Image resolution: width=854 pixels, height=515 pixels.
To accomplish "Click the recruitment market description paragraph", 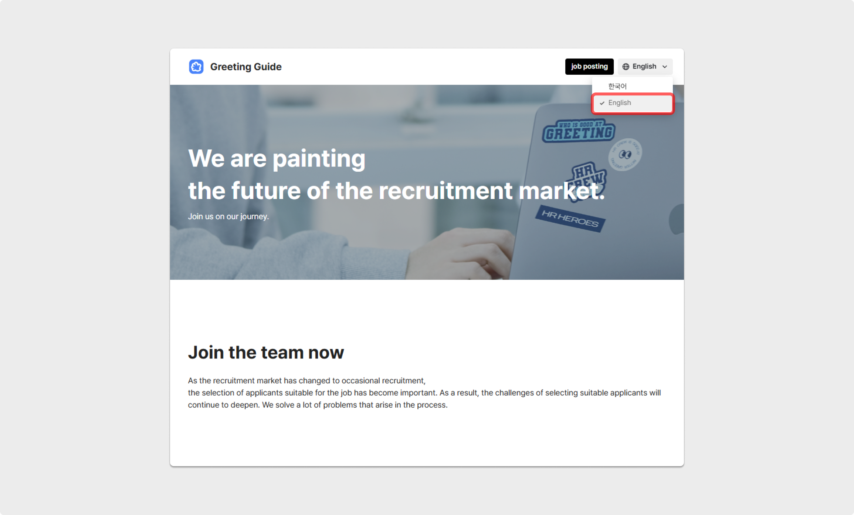I will click(x=424, y=393).
